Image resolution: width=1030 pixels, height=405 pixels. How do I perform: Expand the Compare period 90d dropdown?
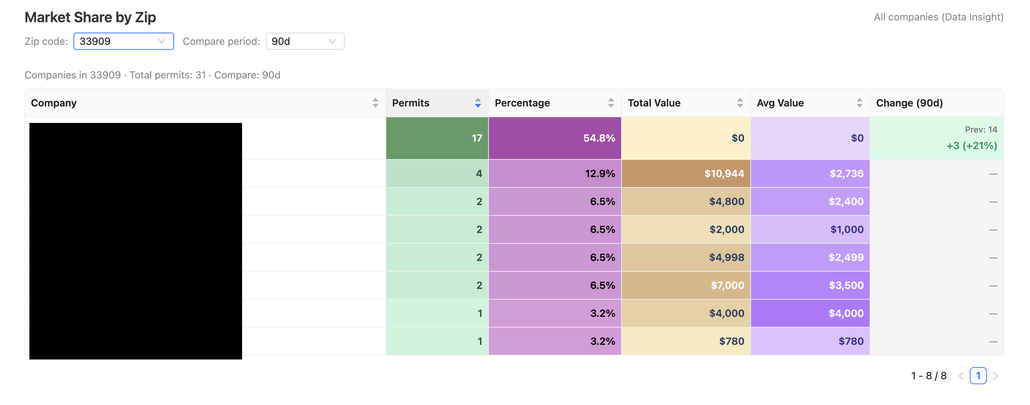(305, 41)
